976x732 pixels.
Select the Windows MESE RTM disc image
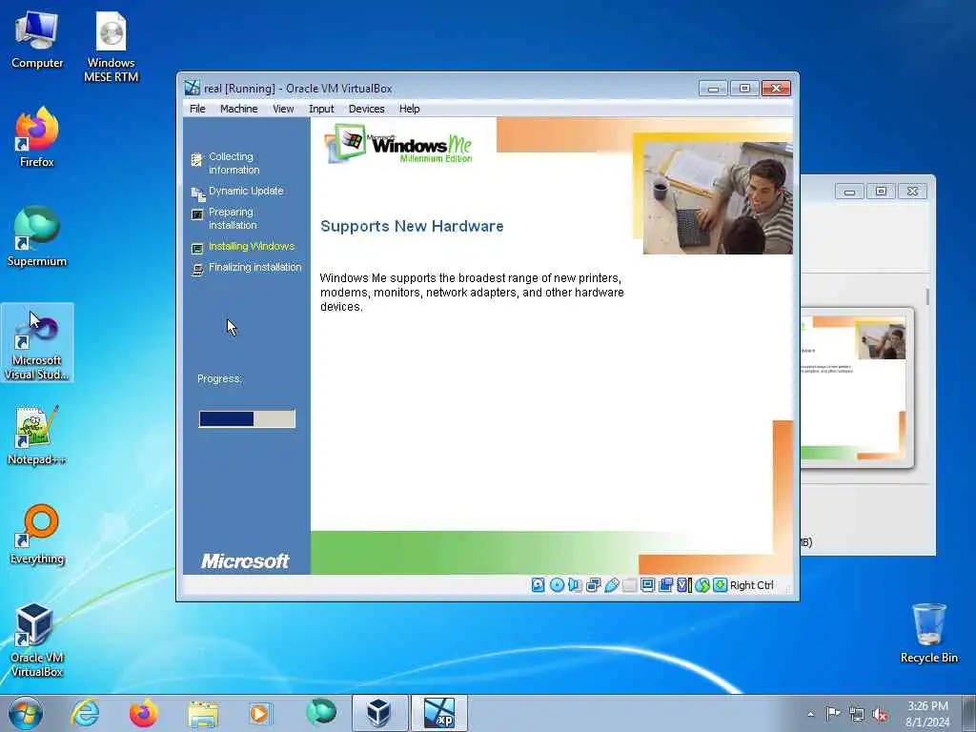pos(111,48)
